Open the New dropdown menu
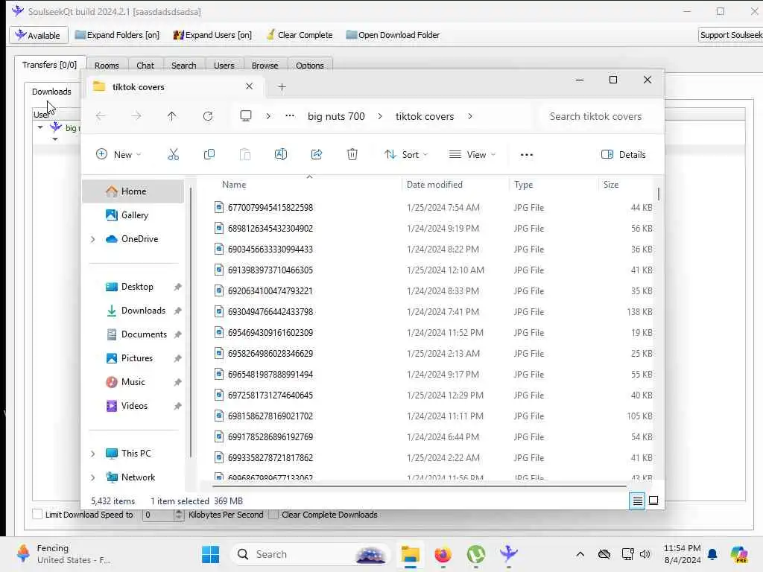 118,155
